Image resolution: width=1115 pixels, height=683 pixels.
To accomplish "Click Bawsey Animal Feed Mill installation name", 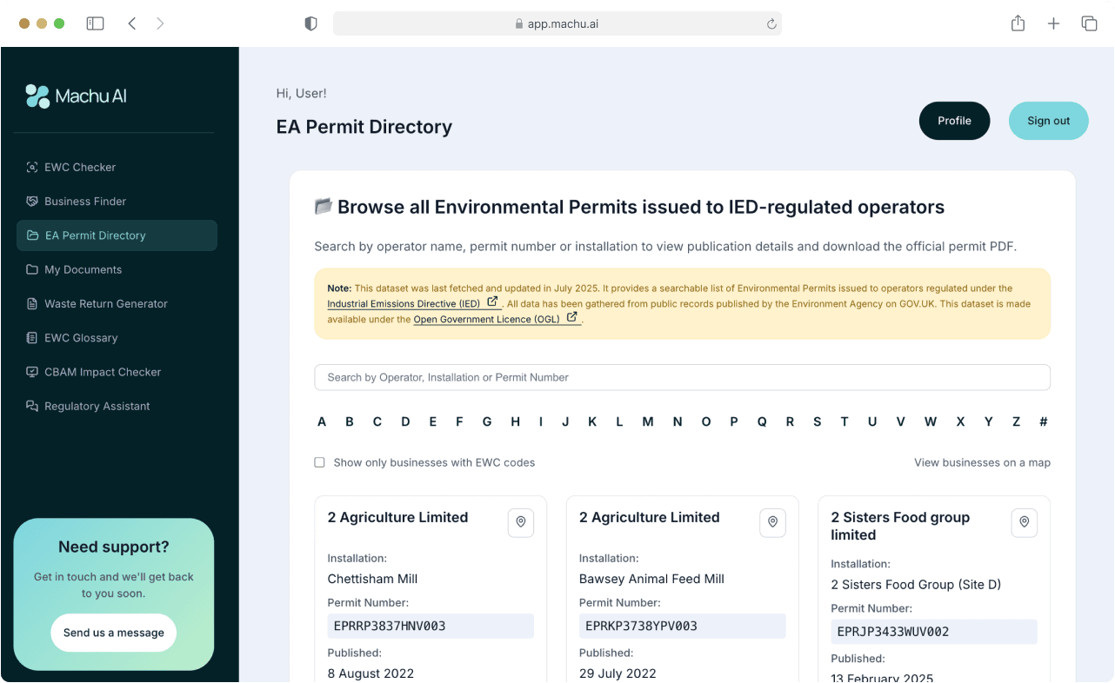I will coord(651,579).
